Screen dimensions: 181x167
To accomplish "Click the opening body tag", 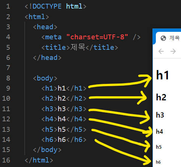I will click(45, 78).
